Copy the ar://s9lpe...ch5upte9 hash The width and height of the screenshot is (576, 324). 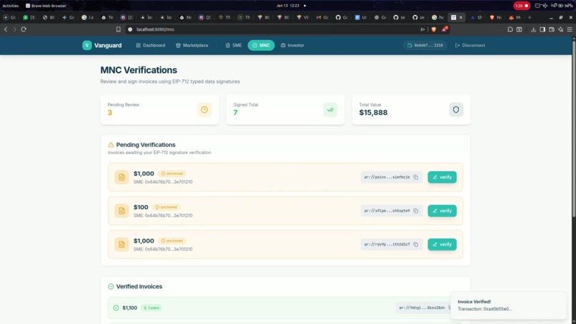click(416, 211)
